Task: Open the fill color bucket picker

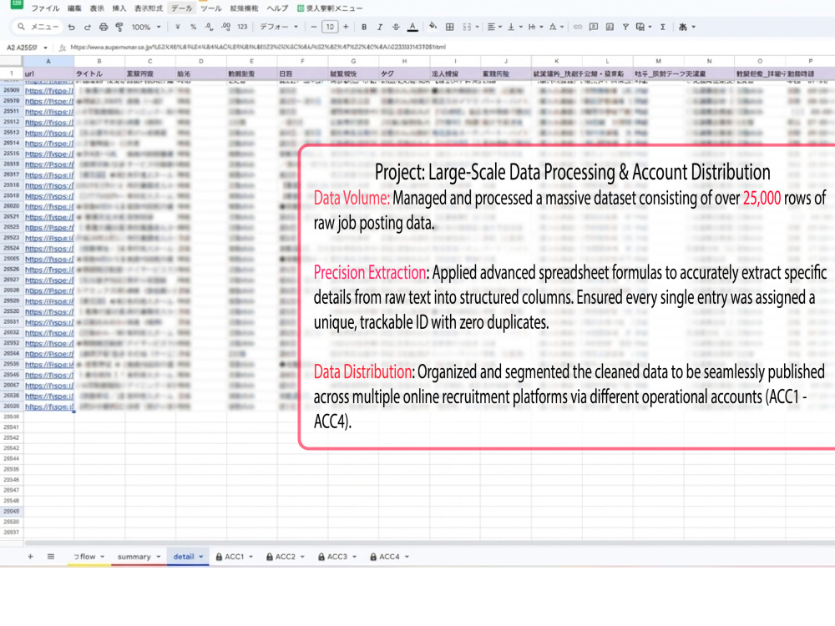Action: click(x=433, y=26)
